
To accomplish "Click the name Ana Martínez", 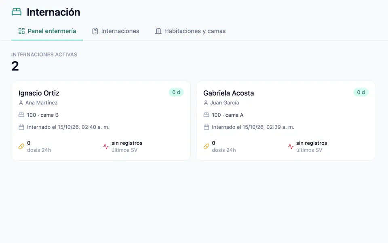I will [x=41, y=102].
